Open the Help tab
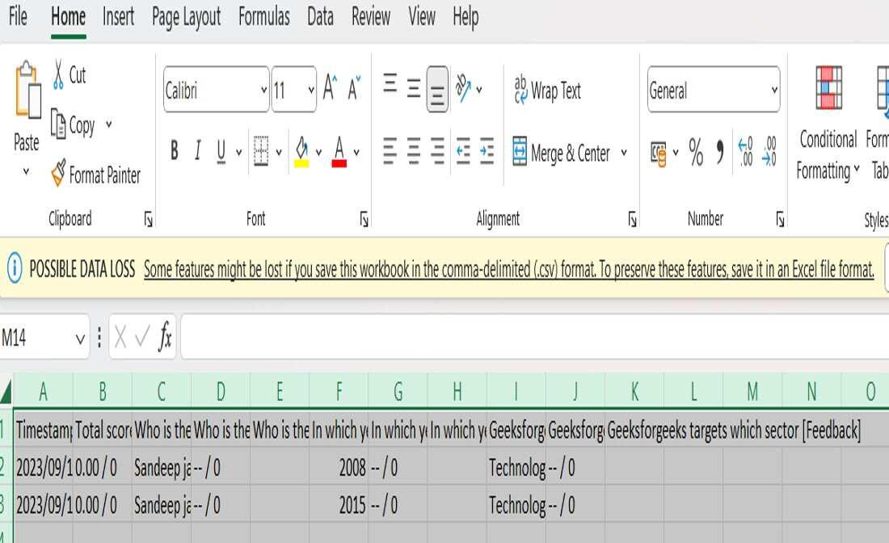Screen dimensions: 889x543 click(x=466, y=17)
